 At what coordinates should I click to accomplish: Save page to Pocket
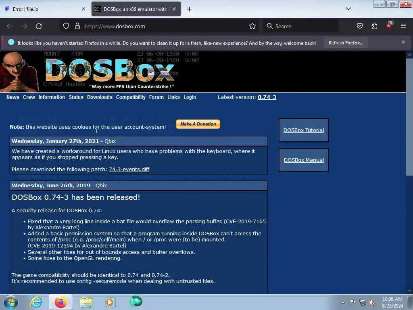point(359,26)
